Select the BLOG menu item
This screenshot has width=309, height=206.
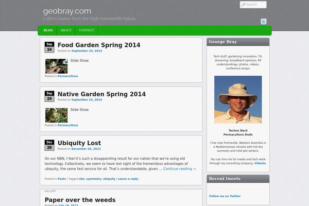click(48, 30)
